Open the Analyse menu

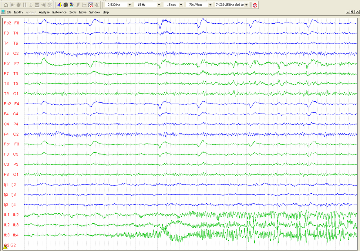pos(44,12)
